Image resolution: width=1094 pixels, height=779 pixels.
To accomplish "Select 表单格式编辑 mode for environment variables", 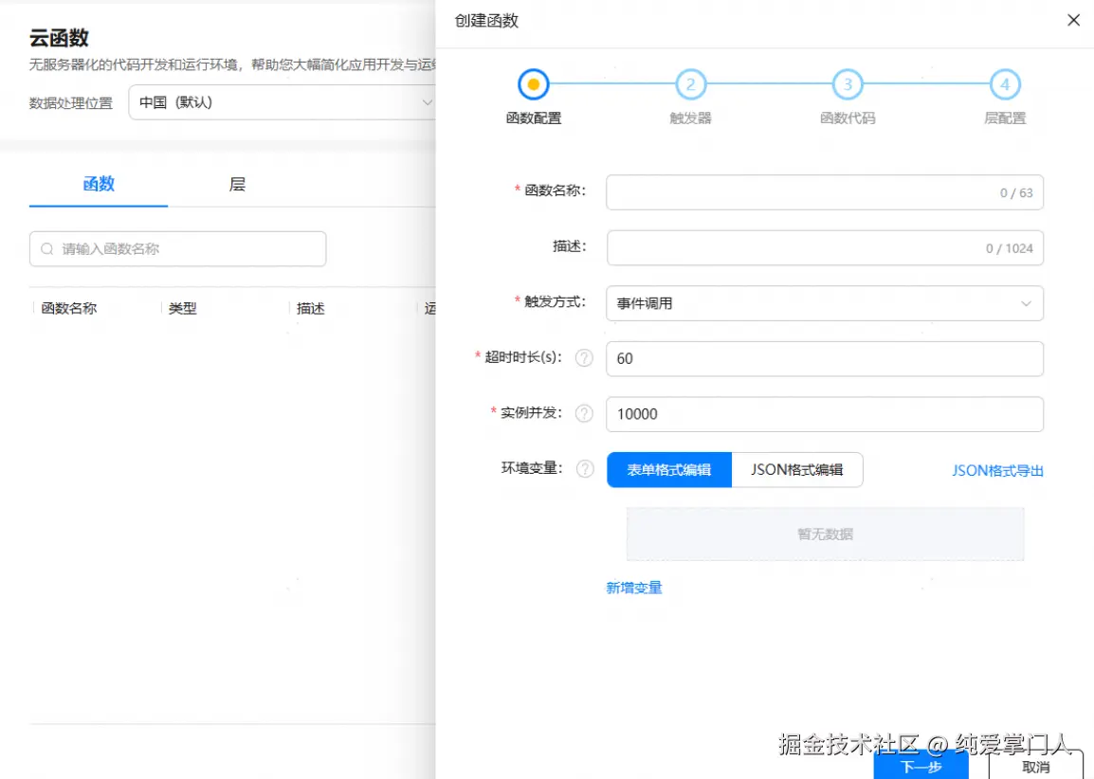I will (669, 469).
